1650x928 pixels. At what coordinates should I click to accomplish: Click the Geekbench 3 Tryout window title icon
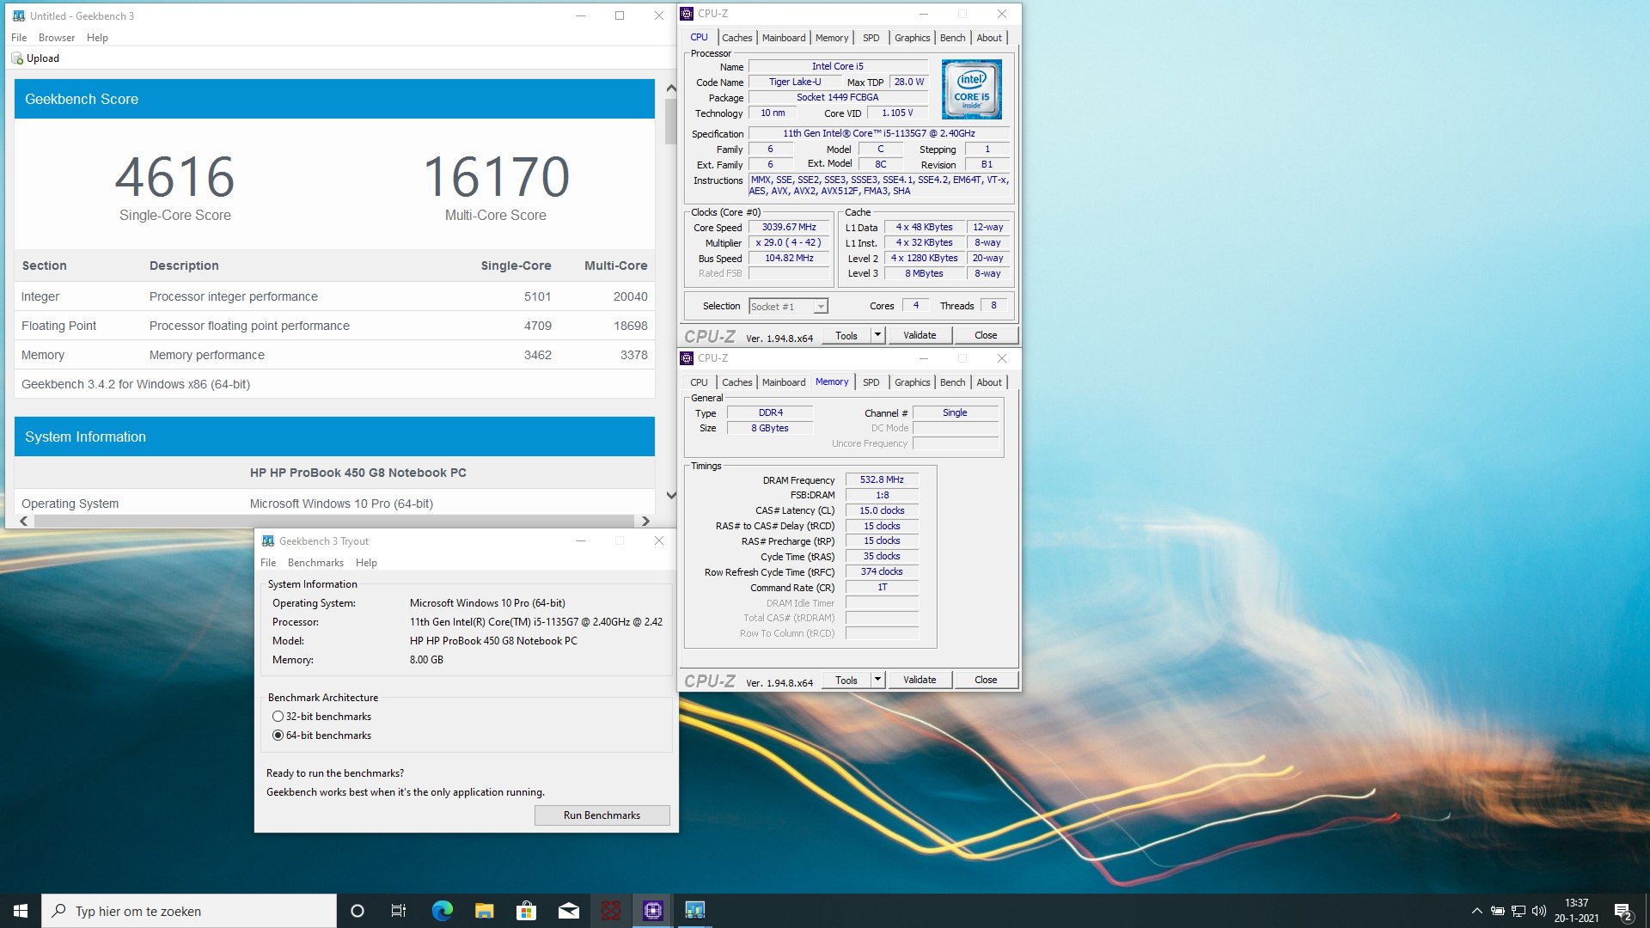coord(268,540)
